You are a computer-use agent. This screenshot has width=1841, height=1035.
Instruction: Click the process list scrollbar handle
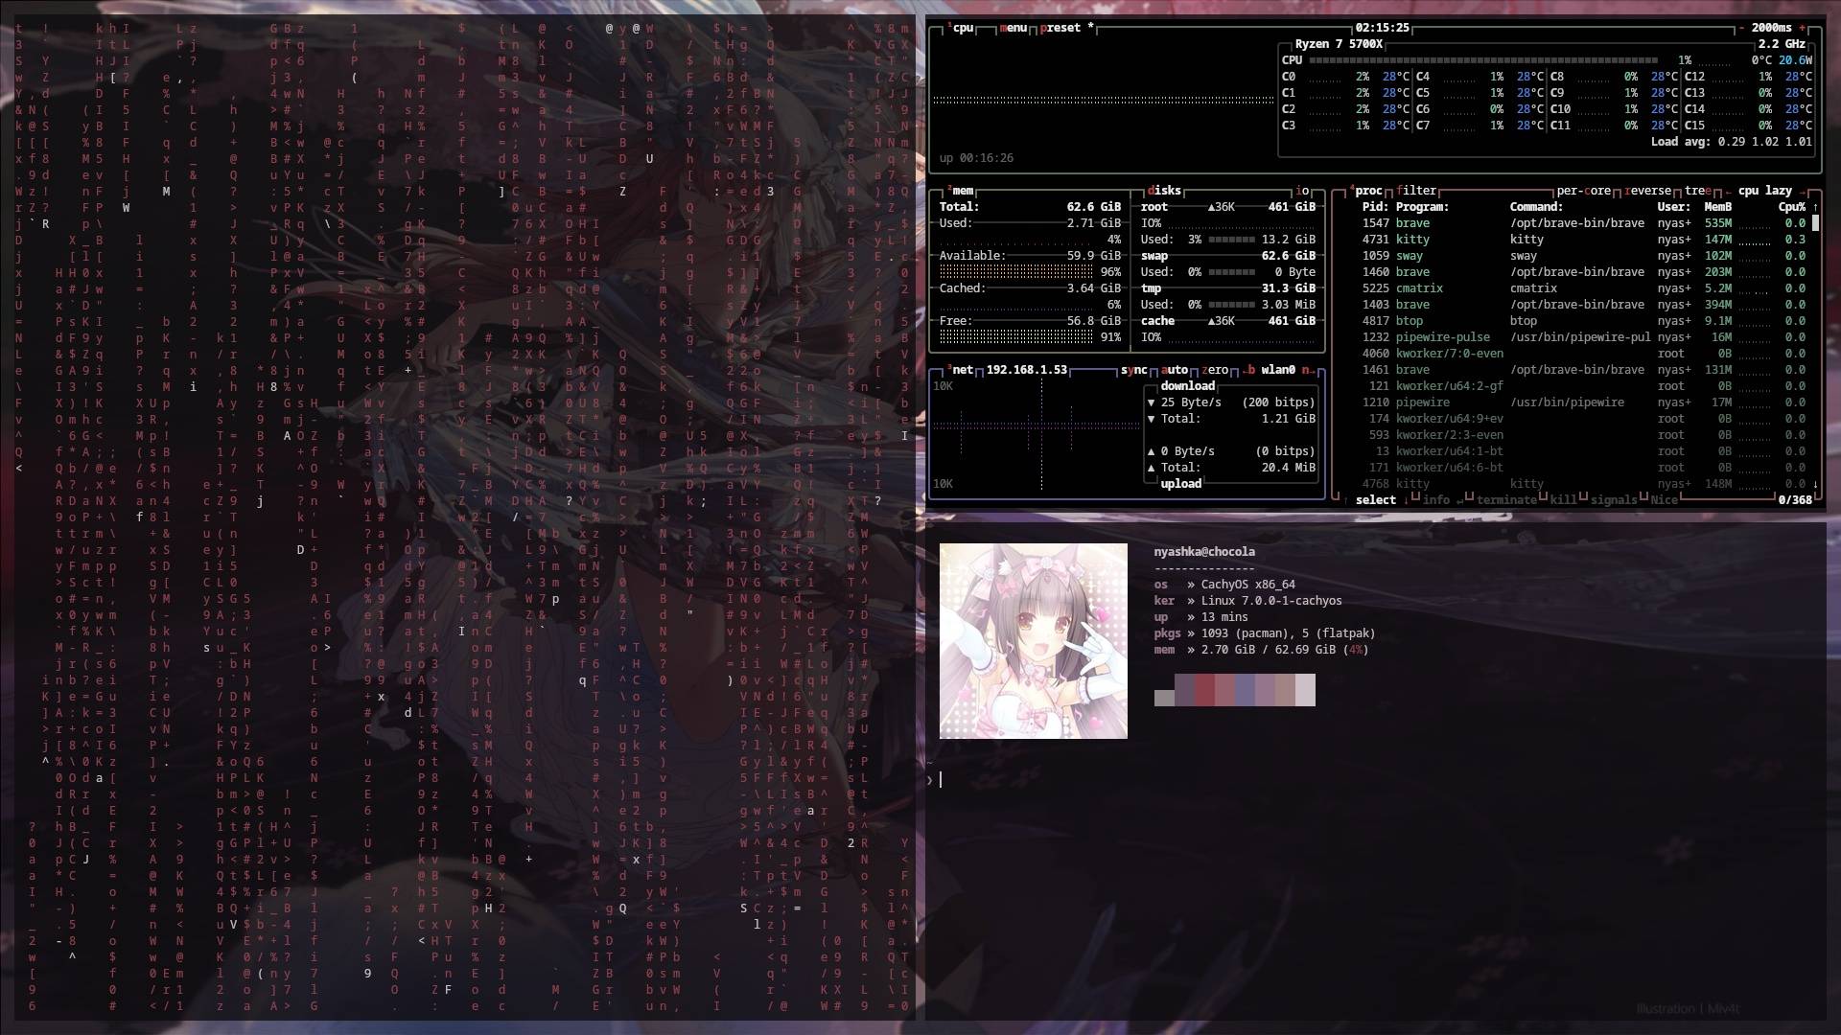pos(1815,223)
